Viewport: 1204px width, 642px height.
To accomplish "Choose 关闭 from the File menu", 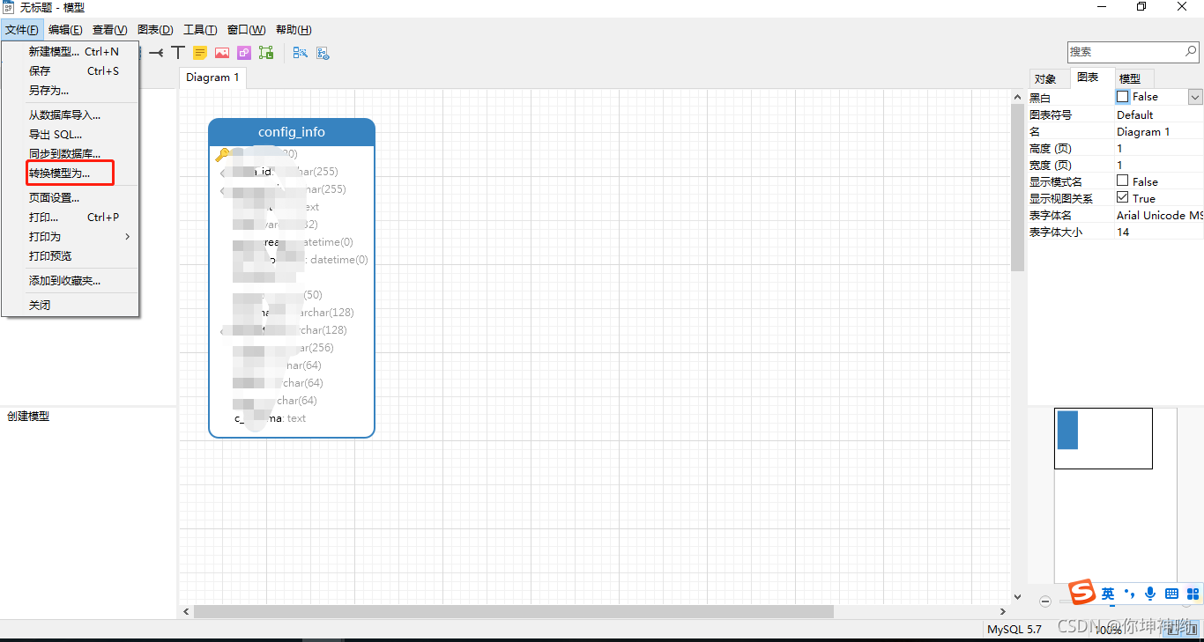I will (x=70, y=306).
